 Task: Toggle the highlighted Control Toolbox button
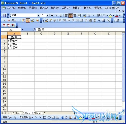click(28, 20)
